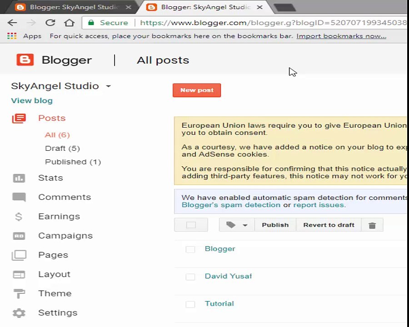Go to the Campaigns section

click(x=65, y=236)
